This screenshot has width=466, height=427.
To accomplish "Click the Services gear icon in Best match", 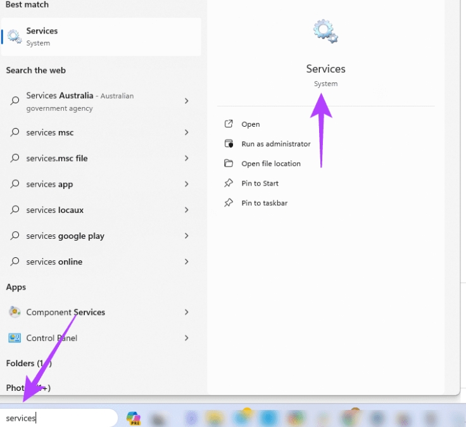I will pyautogui.click(x=14, y=37).
